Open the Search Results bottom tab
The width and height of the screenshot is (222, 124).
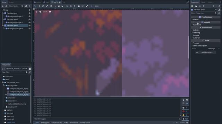(x=56, y=123)
